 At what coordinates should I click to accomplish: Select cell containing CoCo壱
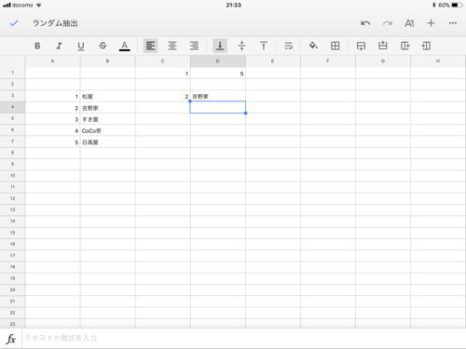coord(107,130)
